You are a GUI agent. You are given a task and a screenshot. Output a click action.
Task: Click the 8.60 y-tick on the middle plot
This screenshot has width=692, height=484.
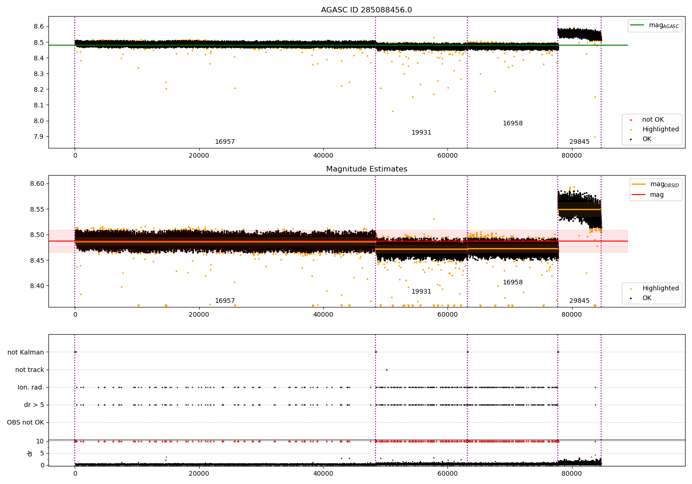(37, 183)
